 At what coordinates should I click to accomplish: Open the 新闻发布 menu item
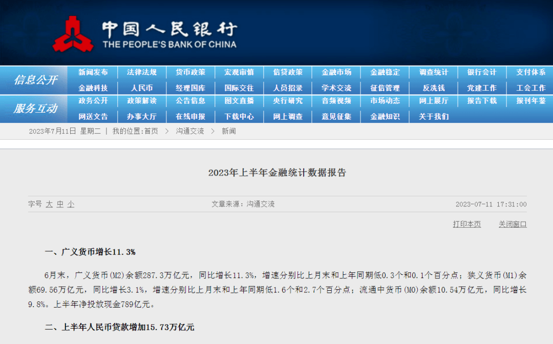click(93, 73)
